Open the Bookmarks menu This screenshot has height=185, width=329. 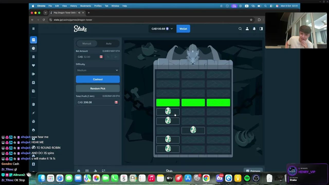(x=86, y=6)
